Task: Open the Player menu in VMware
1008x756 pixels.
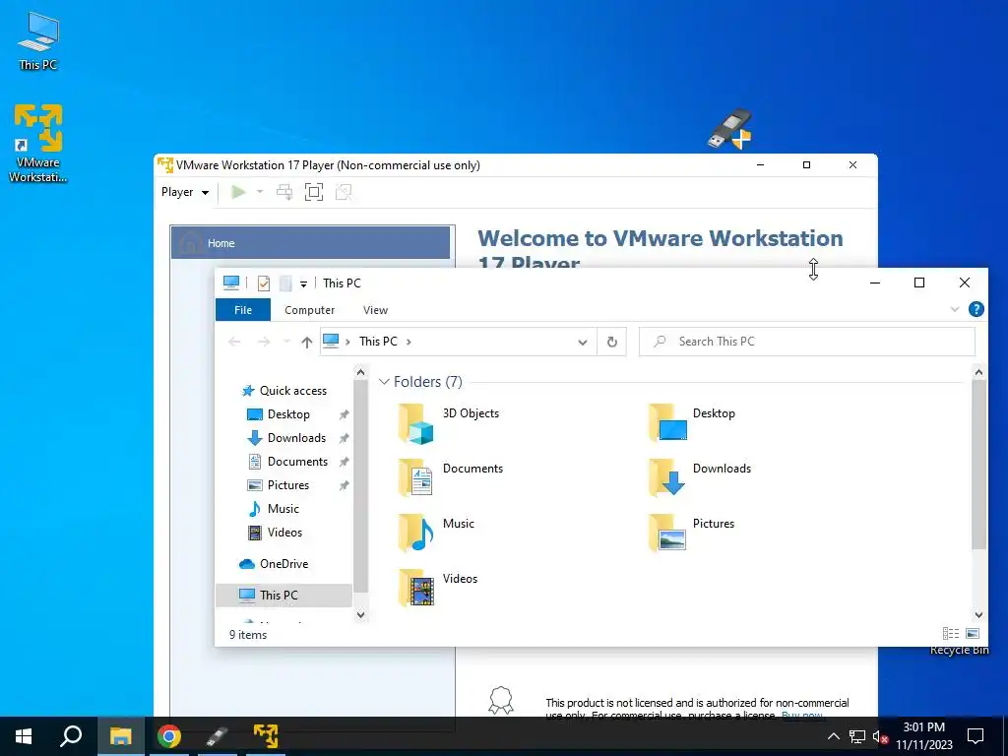Action: [185, 192]
